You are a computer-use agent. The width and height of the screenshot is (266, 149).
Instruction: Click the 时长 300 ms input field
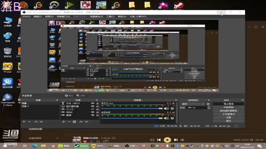coord(197,108)
